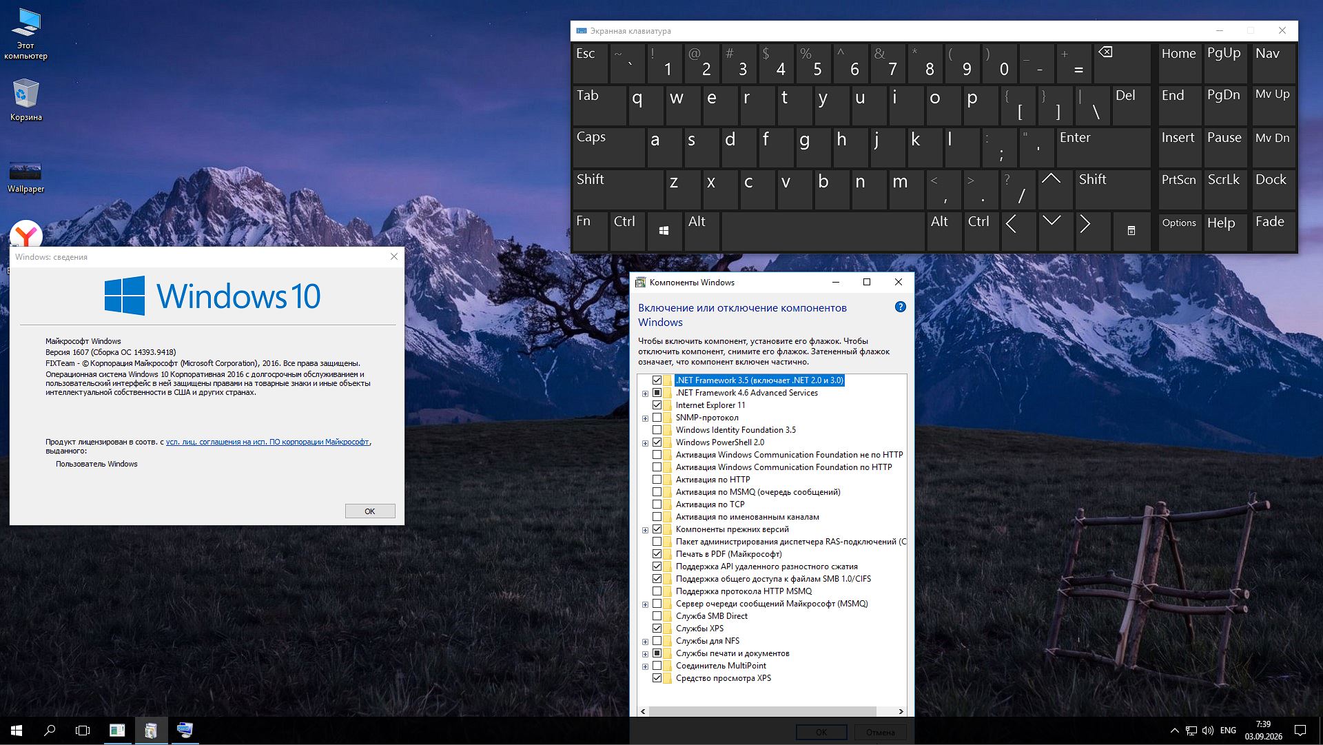The width and height of the screenshot is (1323, 745).
Task: Show hidden system tray icons
Action: tap(1174, 731)
